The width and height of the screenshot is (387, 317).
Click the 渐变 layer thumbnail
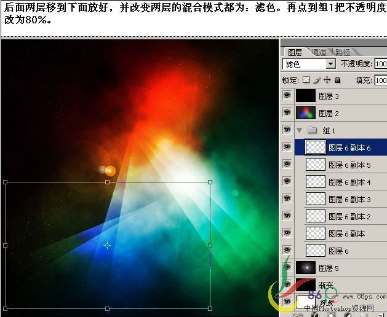coord(306,284)
